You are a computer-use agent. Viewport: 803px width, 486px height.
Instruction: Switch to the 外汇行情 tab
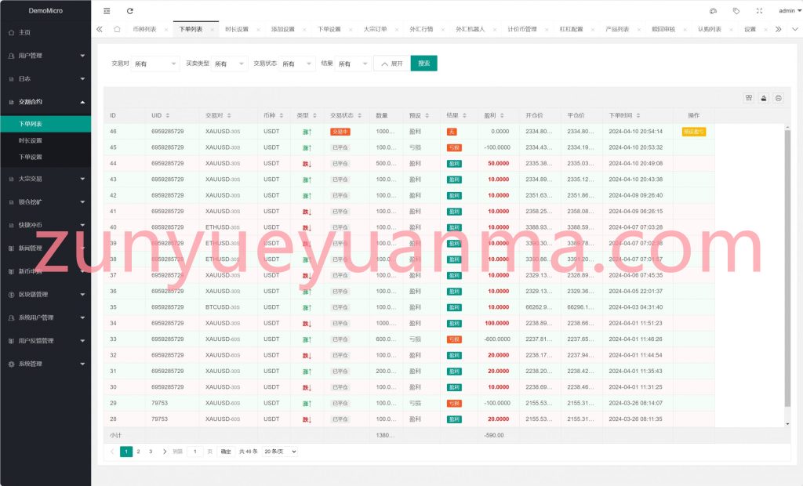[421, 29]
